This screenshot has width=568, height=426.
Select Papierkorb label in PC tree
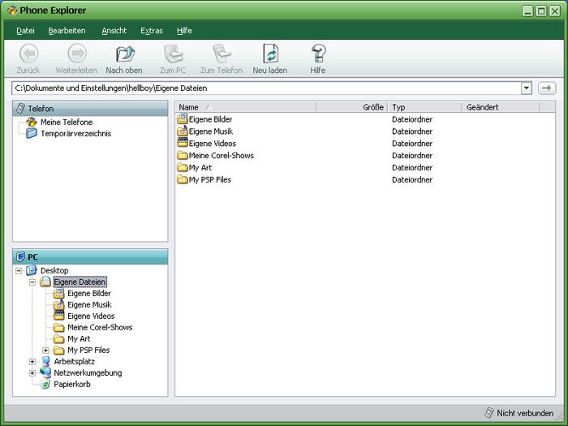point(72,384)
